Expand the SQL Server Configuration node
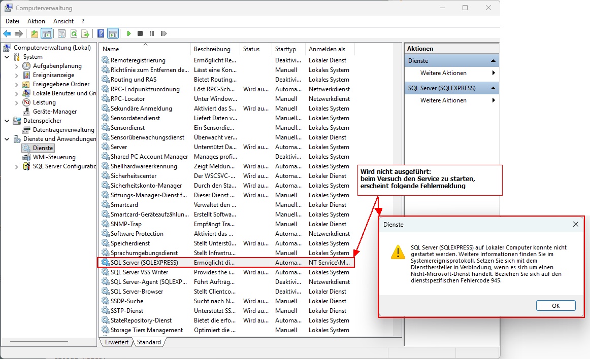590x359 pixels. [x=17, y=166]
